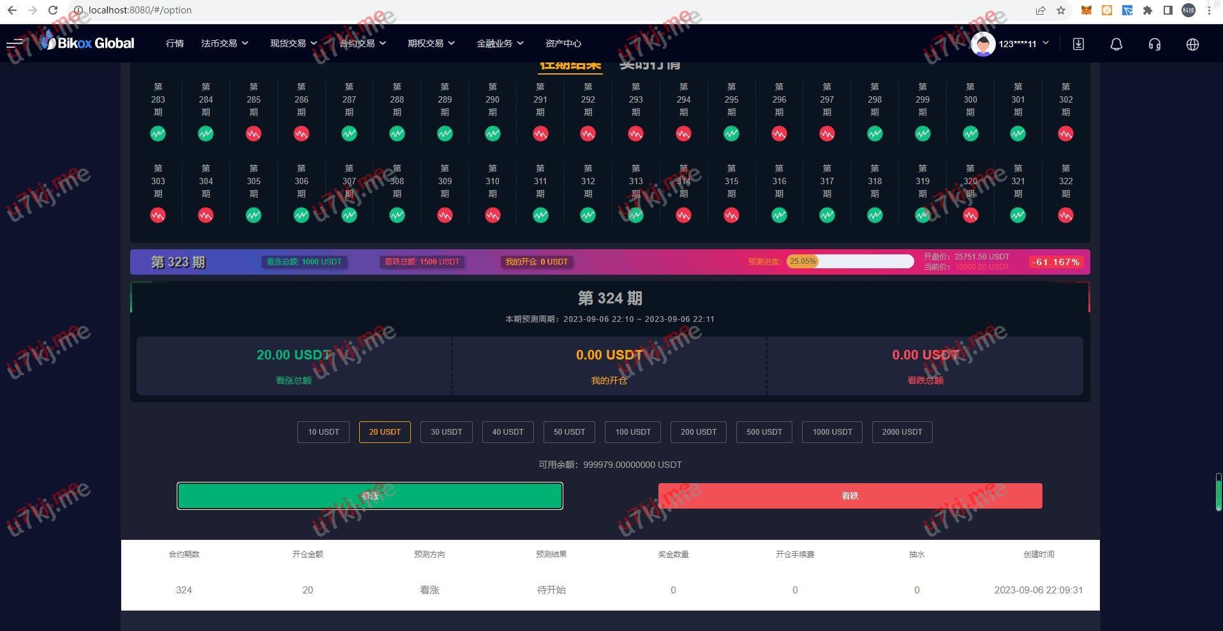Click the 预测进度 progress bar
The height and width of the screenshot is (631, 1223).
850,261
